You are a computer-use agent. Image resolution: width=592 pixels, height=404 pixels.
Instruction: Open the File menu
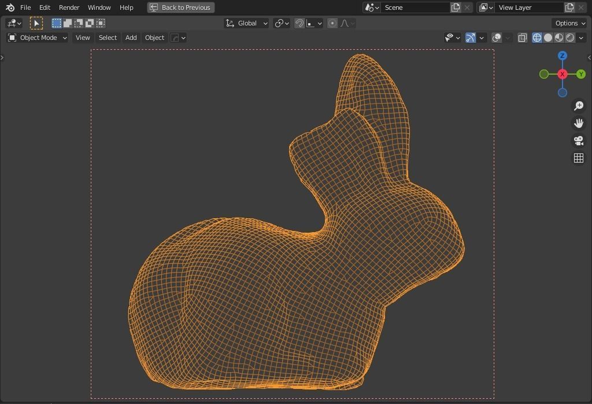point(25,8)
